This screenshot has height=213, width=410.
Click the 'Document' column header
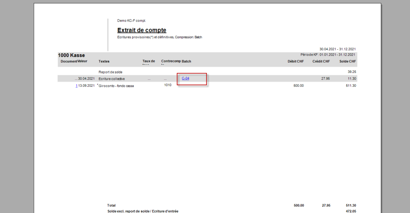click(x=69, y=61)
